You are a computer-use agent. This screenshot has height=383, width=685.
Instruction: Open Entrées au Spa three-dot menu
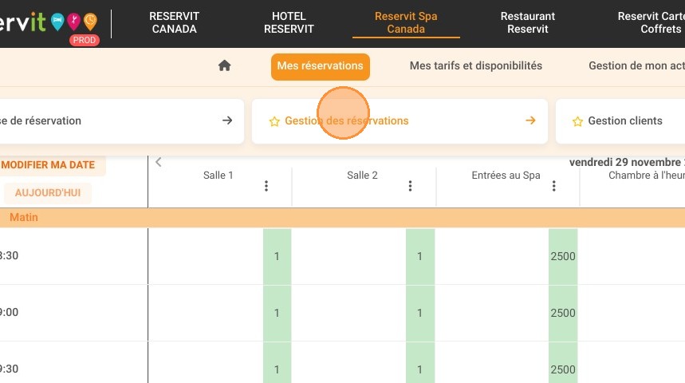tap(553, 186)
